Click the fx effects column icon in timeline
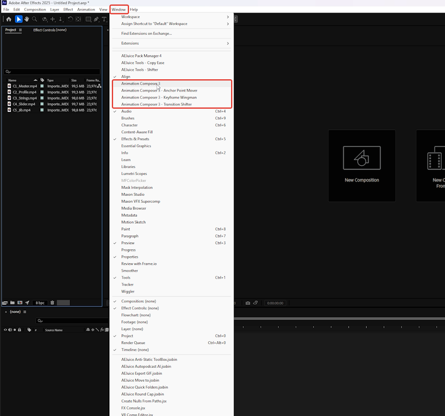Screen dimensions: 445x416 click(102, 330)
